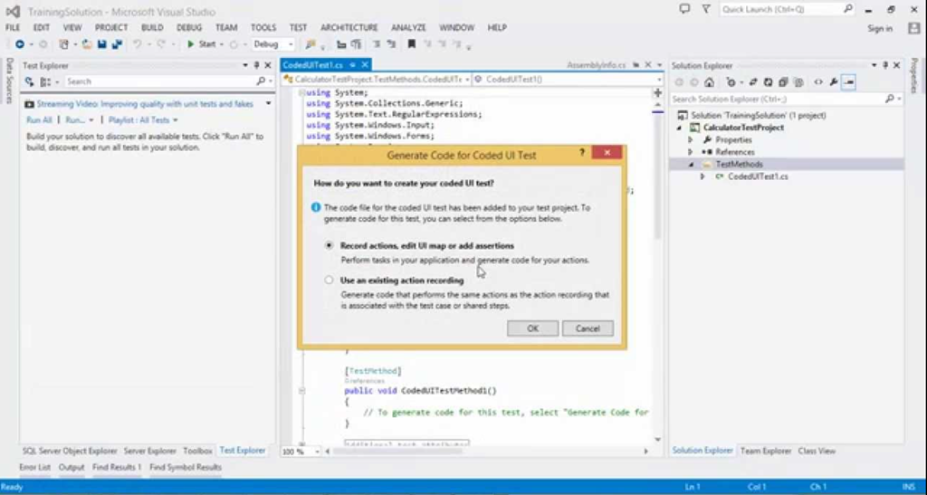
Task: Collapse the TestMethods folder node
Action: pyautogui.click(x=692, y=165)
